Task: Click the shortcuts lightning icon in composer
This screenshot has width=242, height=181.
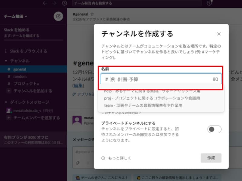Action: pyautogui.click(x=78, y=163)
